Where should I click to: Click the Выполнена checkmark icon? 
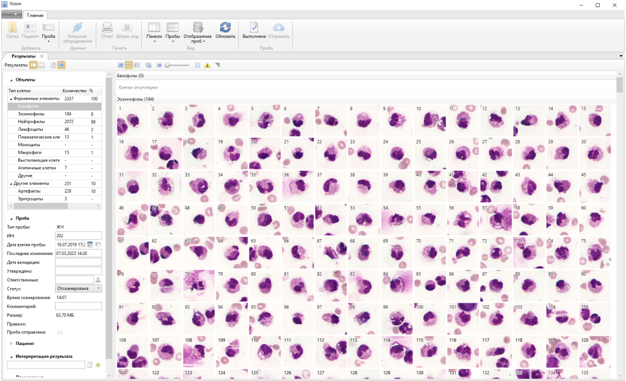(254, 29)
